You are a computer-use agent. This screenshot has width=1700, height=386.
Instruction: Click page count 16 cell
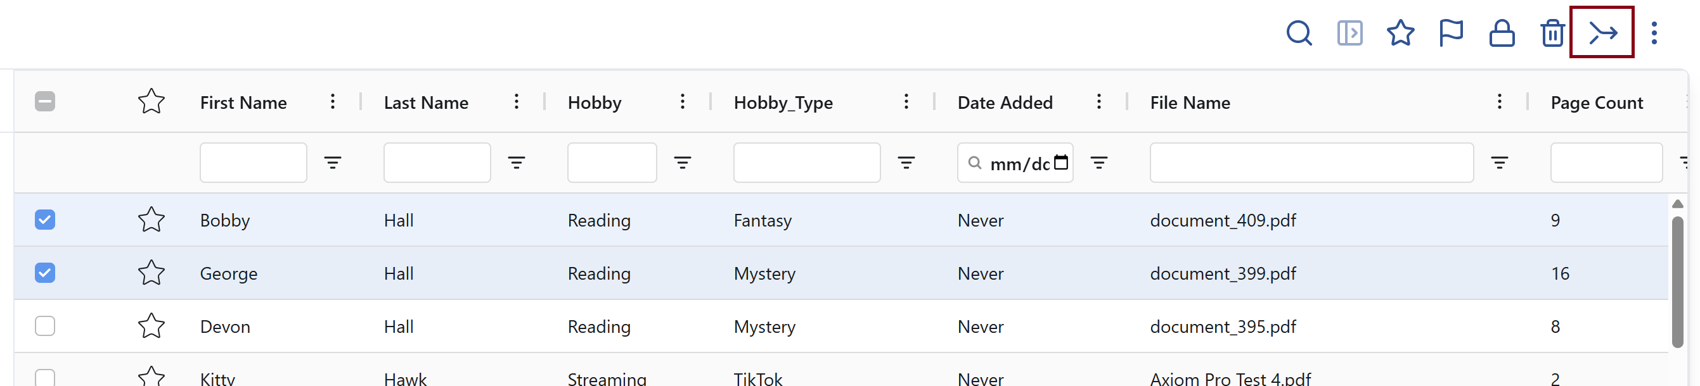click(1559, 273)
